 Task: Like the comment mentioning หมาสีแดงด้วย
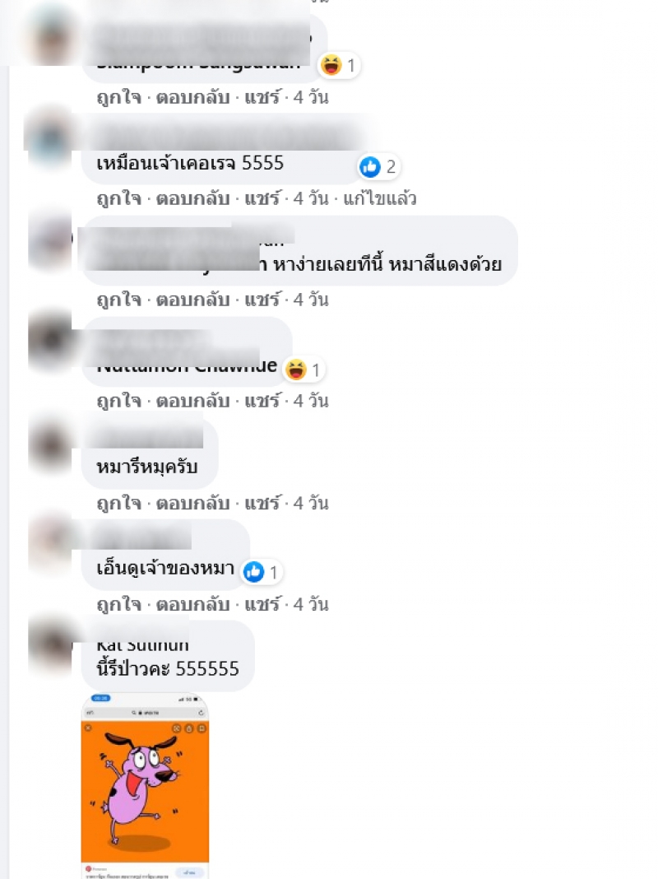[118, 300]
